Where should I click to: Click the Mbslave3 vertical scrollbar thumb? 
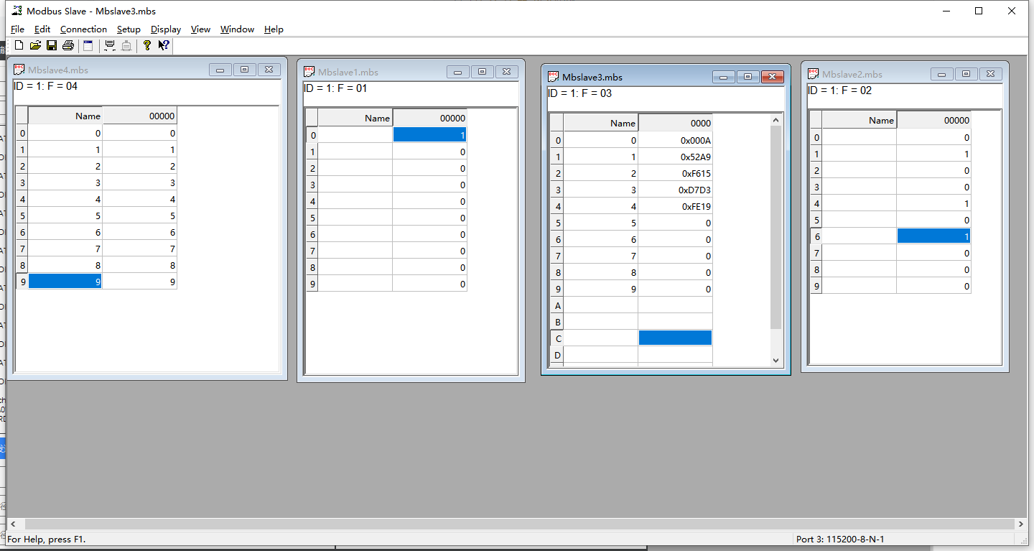775,228
